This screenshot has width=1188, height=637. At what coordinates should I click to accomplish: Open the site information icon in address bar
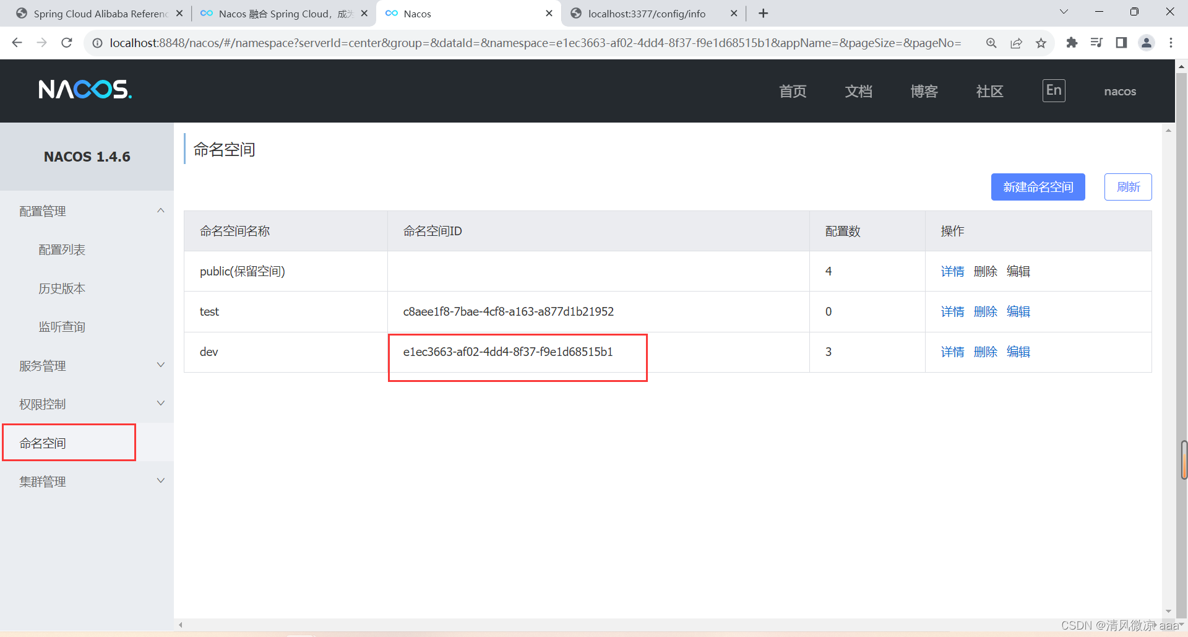tap(97, 43)
